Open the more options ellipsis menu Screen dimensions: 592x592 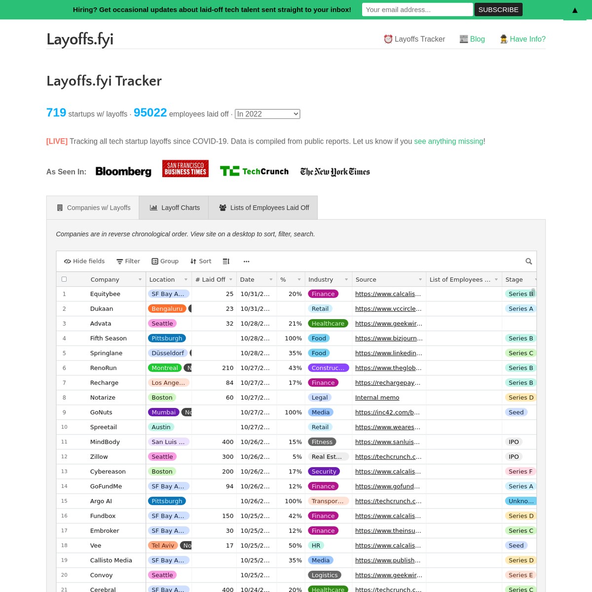click(247, 261)
